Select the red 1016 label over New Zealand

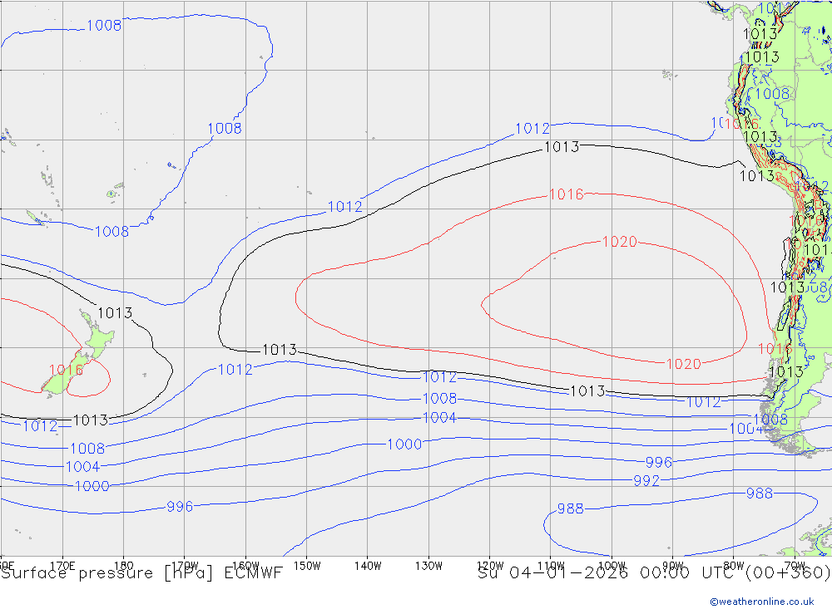(x=67, y=370)
